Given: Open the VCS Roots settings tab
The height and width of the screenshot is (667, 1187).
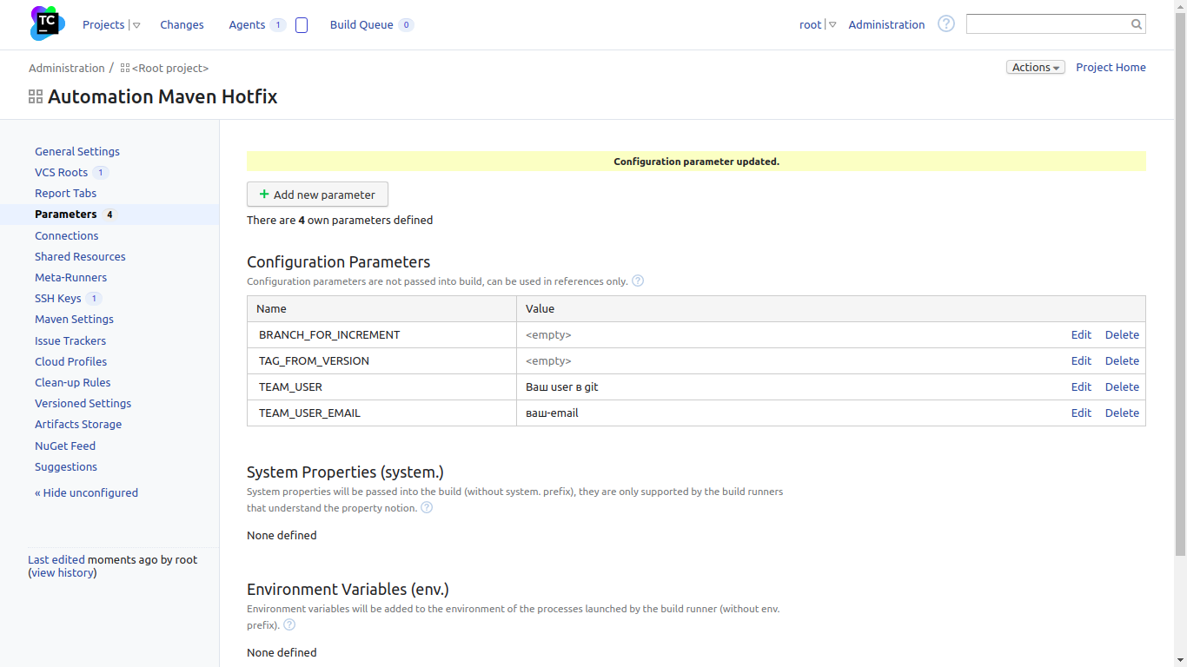Looking at the screenshot, I should click(61, 172).
